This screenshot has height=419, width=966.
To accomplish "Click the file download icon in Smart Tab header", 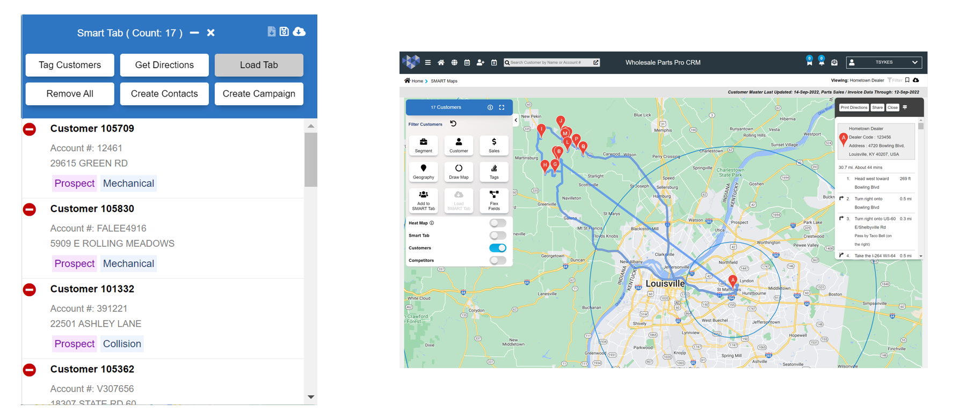I will pyautogui.click(x=272, y=32).
